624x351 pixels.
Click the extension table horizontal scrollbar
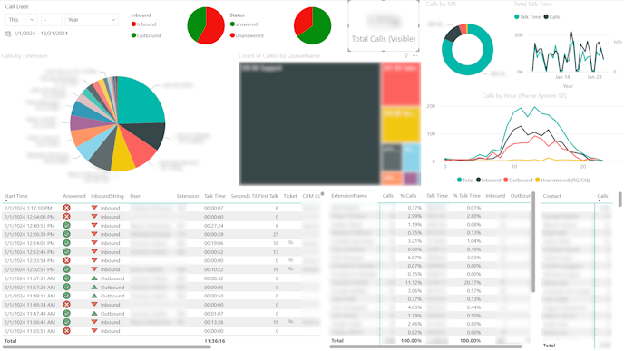[425, 346]
